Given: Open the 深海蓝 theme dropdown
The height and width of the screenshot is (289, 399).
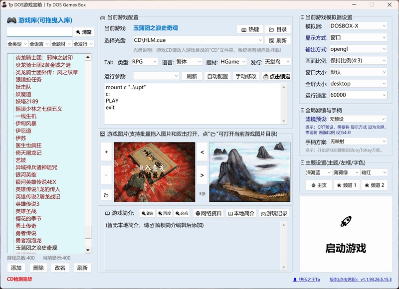Looking at the screenshot, I should 319,172.
